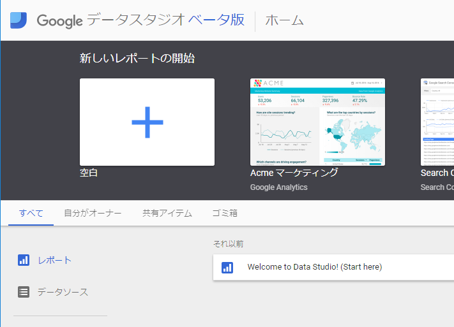
Task: Click the plus icon to start blank report
Action: [x=148, y=122]
